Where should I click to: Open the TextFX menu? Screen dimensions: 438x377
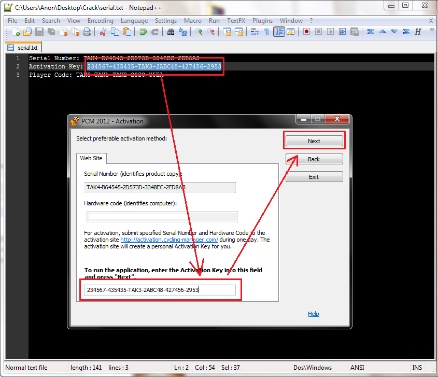tap(236, 21)
